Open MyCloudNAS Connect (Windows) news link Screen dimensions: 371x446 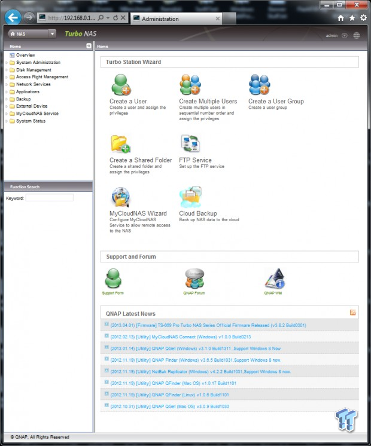181,337
